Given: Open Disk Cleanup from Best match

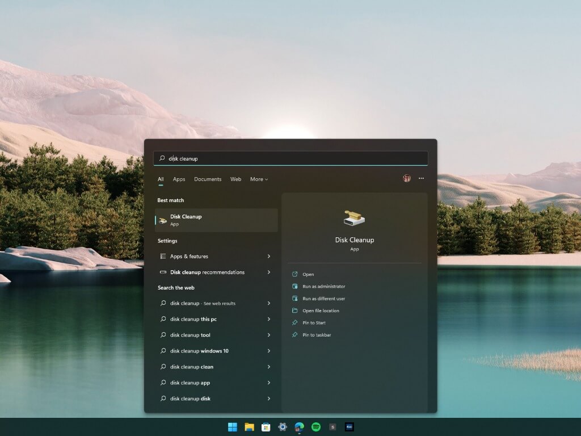Looking at the screenshot, I should click(216, 220).
